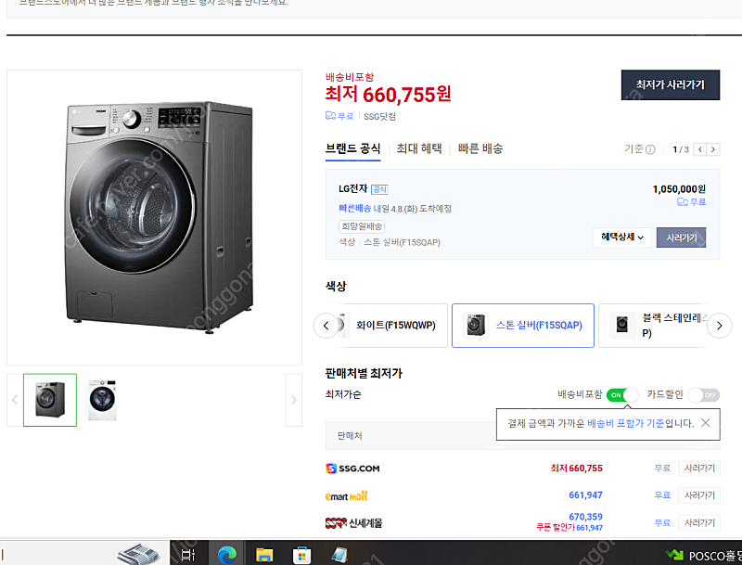Switch to the 최대 혜택 tab
Viewport: 742px width, 565px height.
point(419,148)
